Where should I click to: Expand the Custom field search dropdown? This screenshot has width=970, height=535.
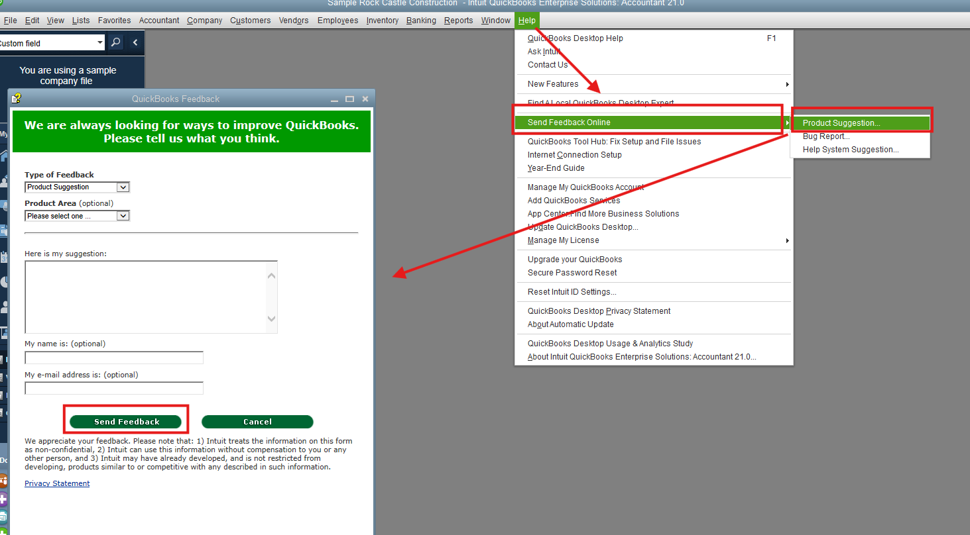[100, 43]
